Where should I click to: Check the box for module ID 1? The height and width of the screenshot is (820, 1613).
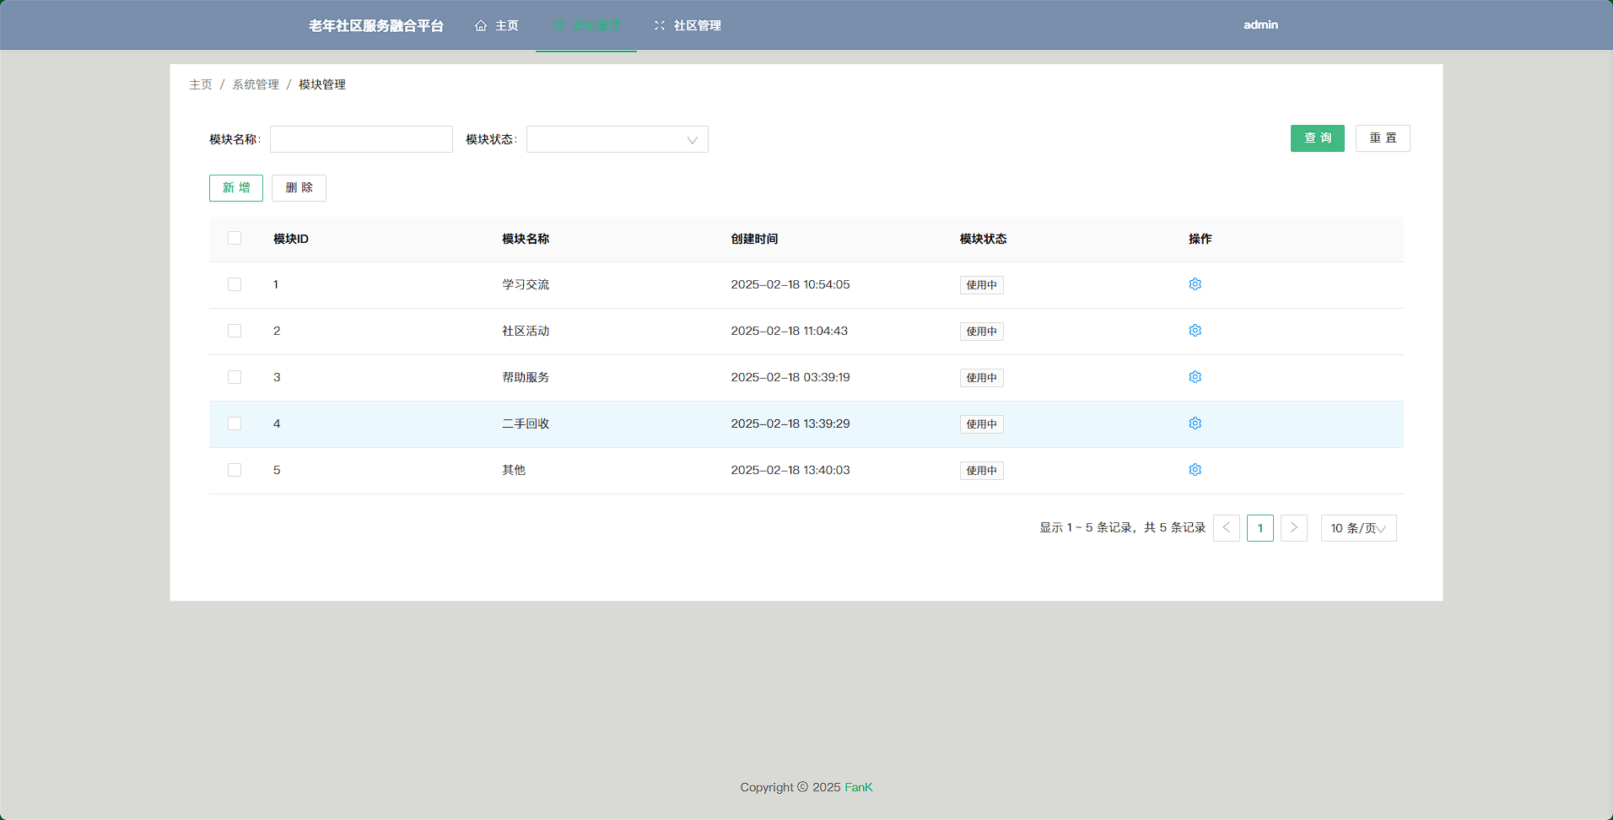coord(235,284)
